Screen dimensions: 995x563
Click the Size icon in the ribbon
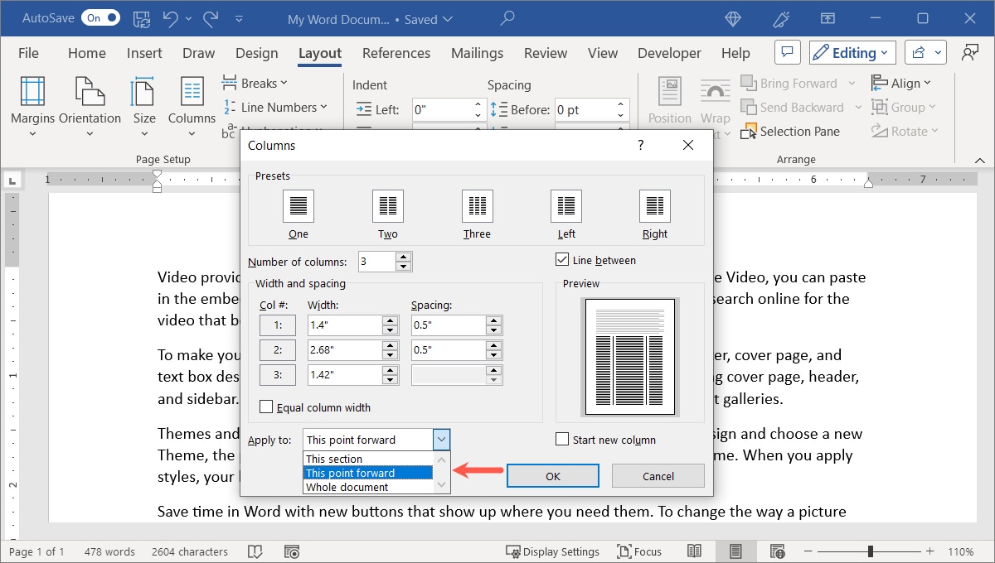143,103
